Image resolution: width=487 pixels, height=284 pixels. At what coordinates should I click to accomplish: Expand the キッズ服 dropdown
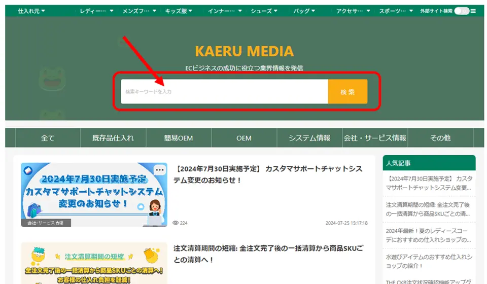coord(179,11)
